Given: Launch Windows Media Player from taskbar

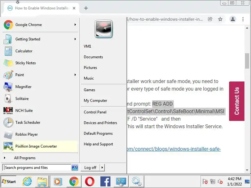Looking at the screenshot, I should point(58,181).
